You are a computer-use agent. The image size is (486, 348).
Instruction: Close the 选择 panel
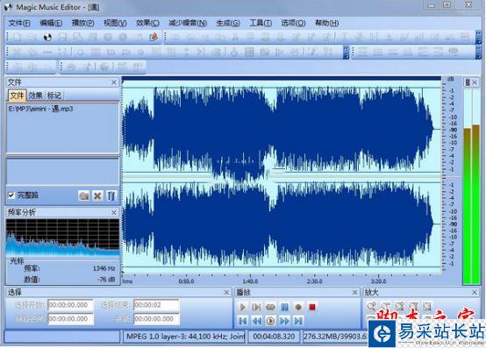click(226, 292)
